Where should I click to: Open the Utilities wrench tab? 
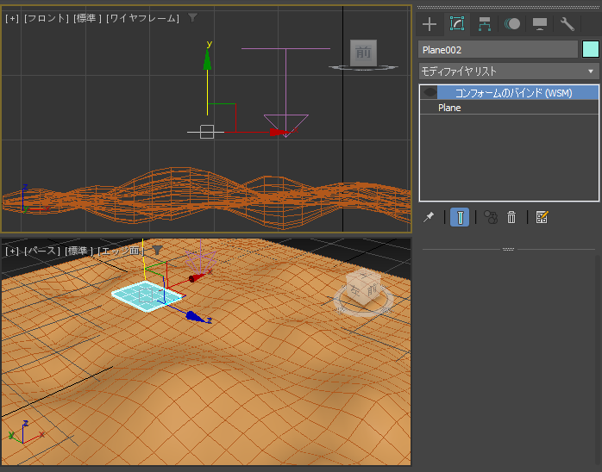tap(567, 24)
